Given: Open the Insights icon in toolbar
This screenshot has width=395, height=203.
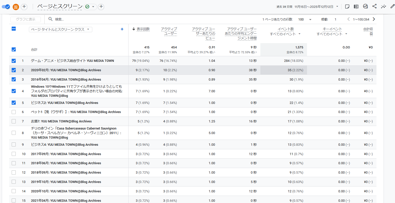Looking at the screenshot, I should (x=365, y=6).
